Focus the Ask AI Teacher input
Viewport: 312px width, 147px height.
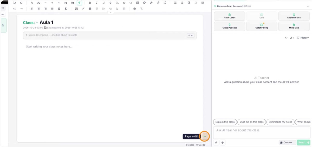(x=262, y=132)
